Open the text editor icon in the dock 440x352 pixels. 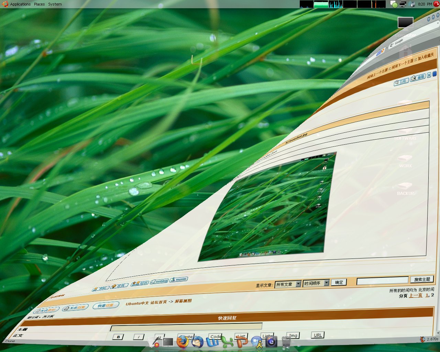click(x=154, y=342)
